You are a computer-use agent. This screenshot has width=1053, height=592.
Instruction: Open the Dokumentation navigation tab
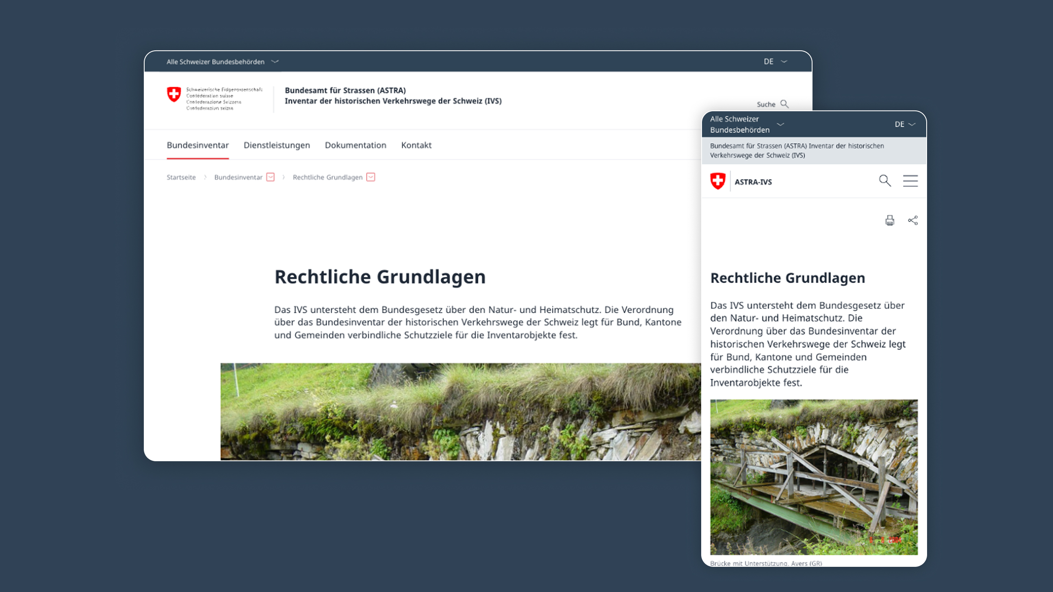pos(355,145)
